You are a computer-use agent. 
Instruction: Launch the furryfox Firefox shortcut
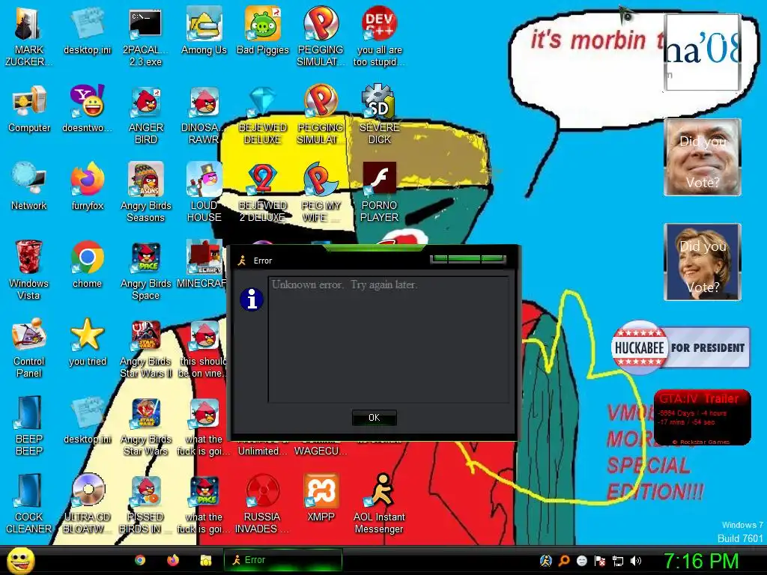87,186
